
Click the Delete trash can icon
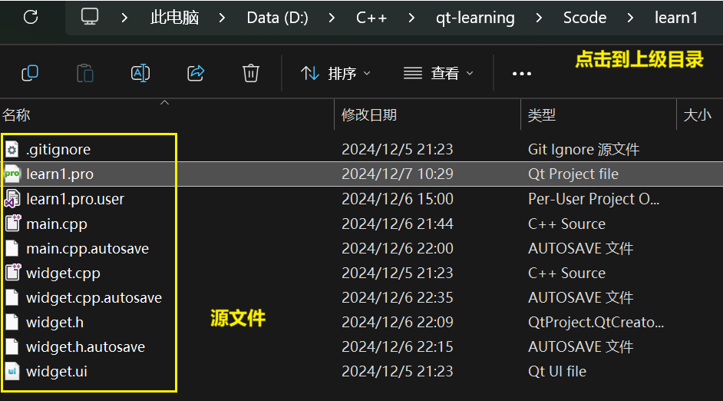pos(250,73)
